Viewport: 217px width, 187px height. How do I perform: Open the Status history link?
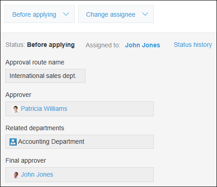pyautogui.click(x=193, y=45)
